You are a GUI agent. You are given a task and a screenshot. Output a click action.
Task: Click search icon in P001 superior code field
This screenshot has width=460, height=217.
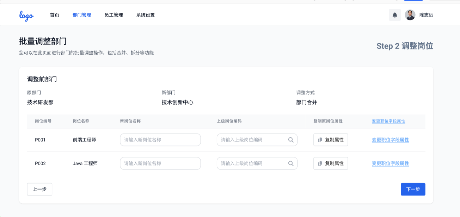point(291,140)
